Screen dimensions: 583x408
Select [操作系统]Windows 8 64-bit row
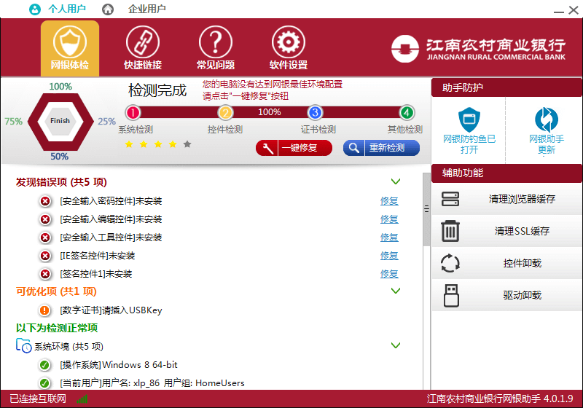click(119, 365)
